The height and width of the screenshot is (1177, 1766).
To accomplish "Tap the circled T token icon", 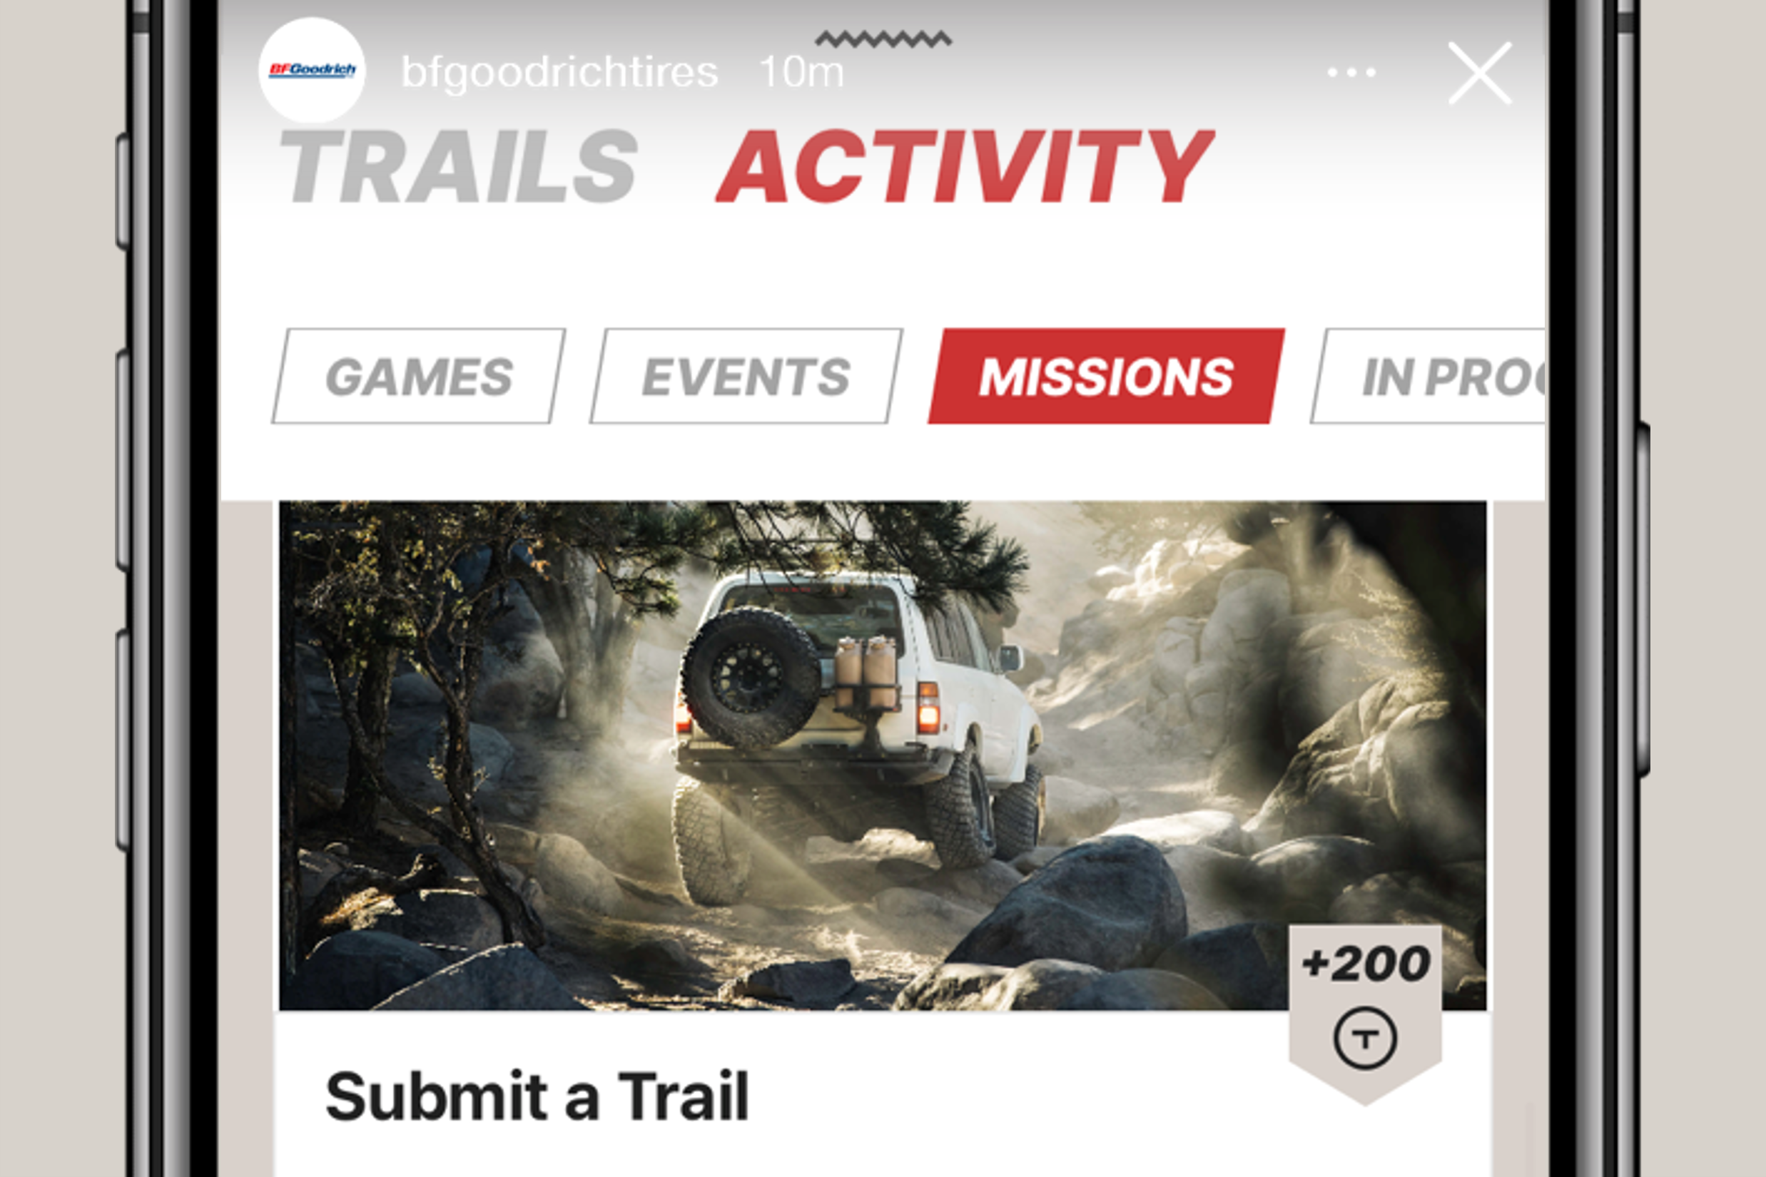I will [x=1364, y=1038].
